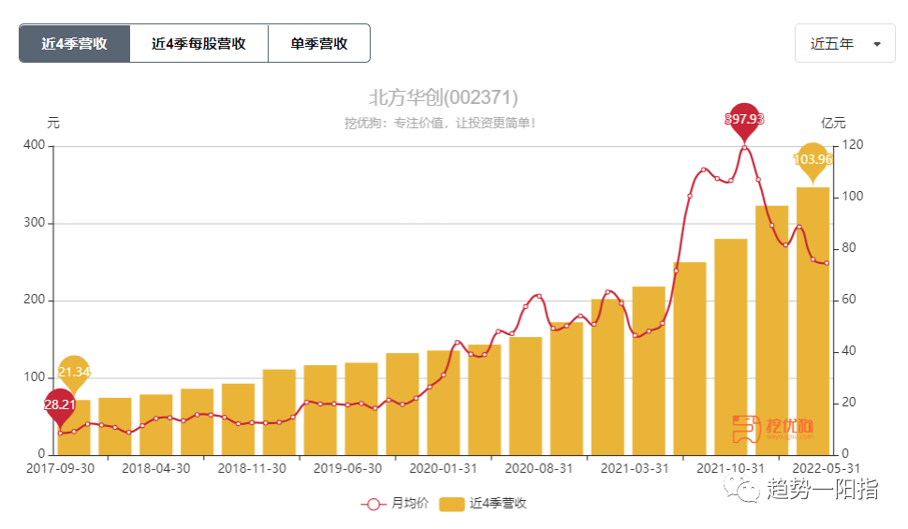
Task: Click the 397.93 peak price marker
Action: click(744, 122)
